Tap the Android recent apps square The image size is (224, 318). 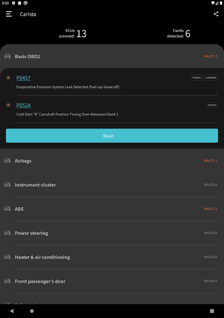[x=212, y=311]
